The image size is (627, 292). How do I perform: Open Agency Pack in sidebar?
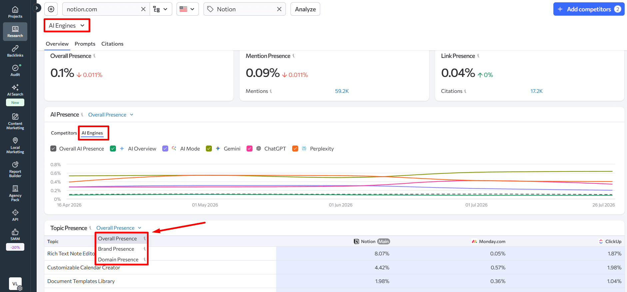(x=15, y=193)
